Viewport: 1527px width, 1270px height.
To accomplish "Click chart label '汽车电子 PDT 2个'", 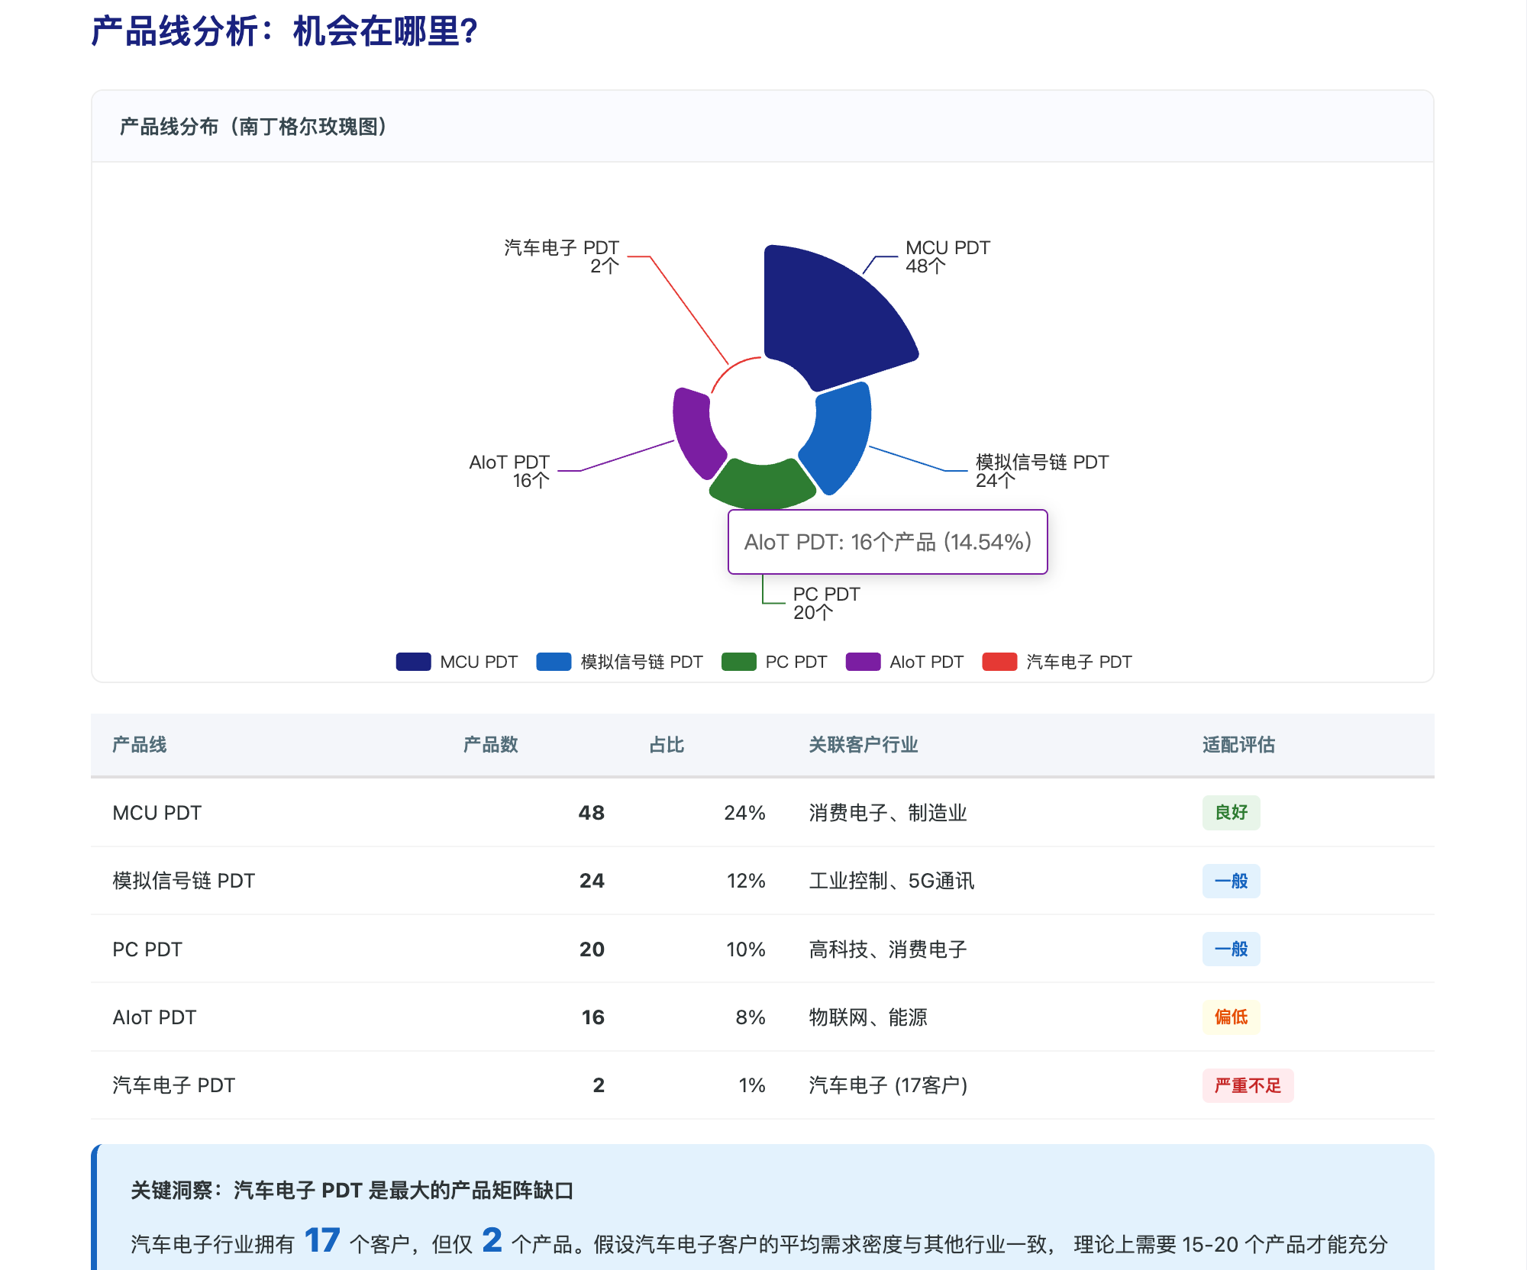I will click(561, 257).
